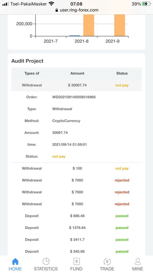Viewport: 153px width, 273px height.
Task: Switch to the STATISTICS tab label
Action: 46,269
